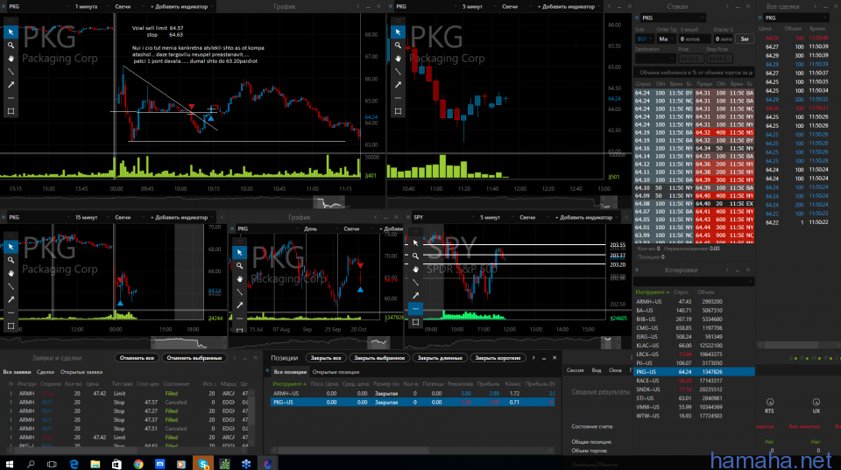This screenshot has height=470, width=841.
Task: Click the navigator slider under daily PKG chart
Action: point(378,341)
